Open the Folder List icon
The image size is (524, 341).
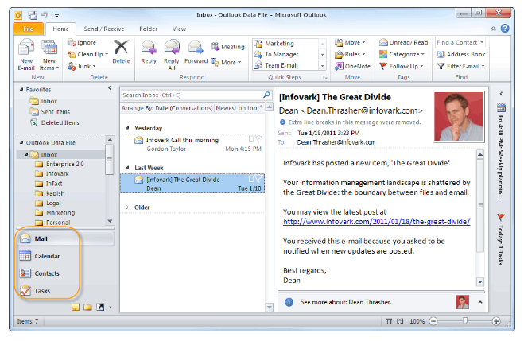click(x=87, y=307)
